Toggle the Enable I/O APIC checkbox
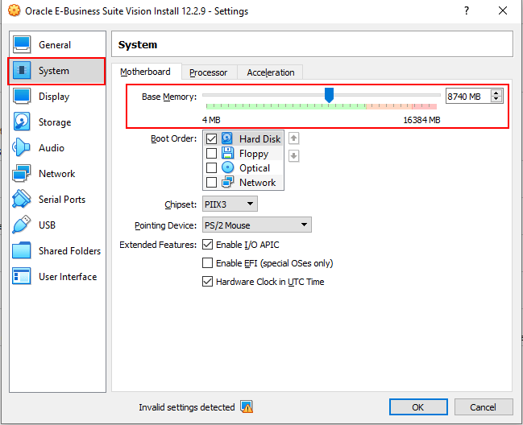523x425 pixels. [208, 245]
